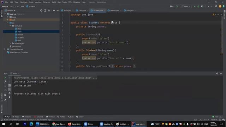Open SonarLint tool window
Viewport: 226px width, 127px height.
coord(38,117)
